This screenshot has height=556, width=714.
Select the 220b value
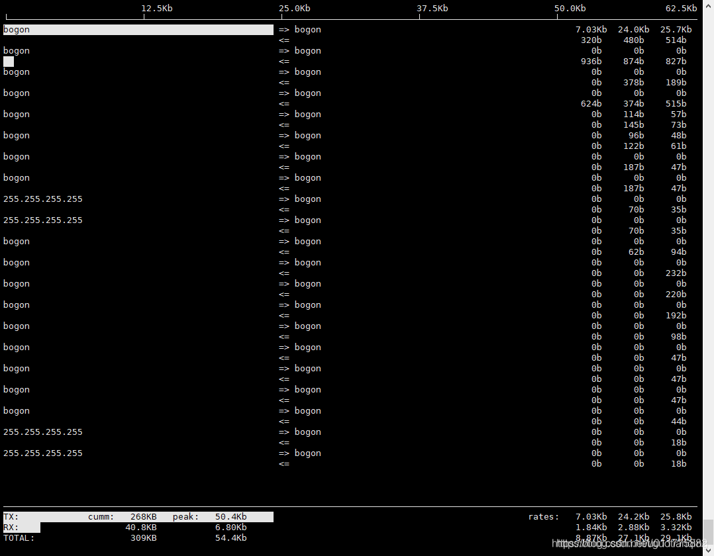point(676,295)
